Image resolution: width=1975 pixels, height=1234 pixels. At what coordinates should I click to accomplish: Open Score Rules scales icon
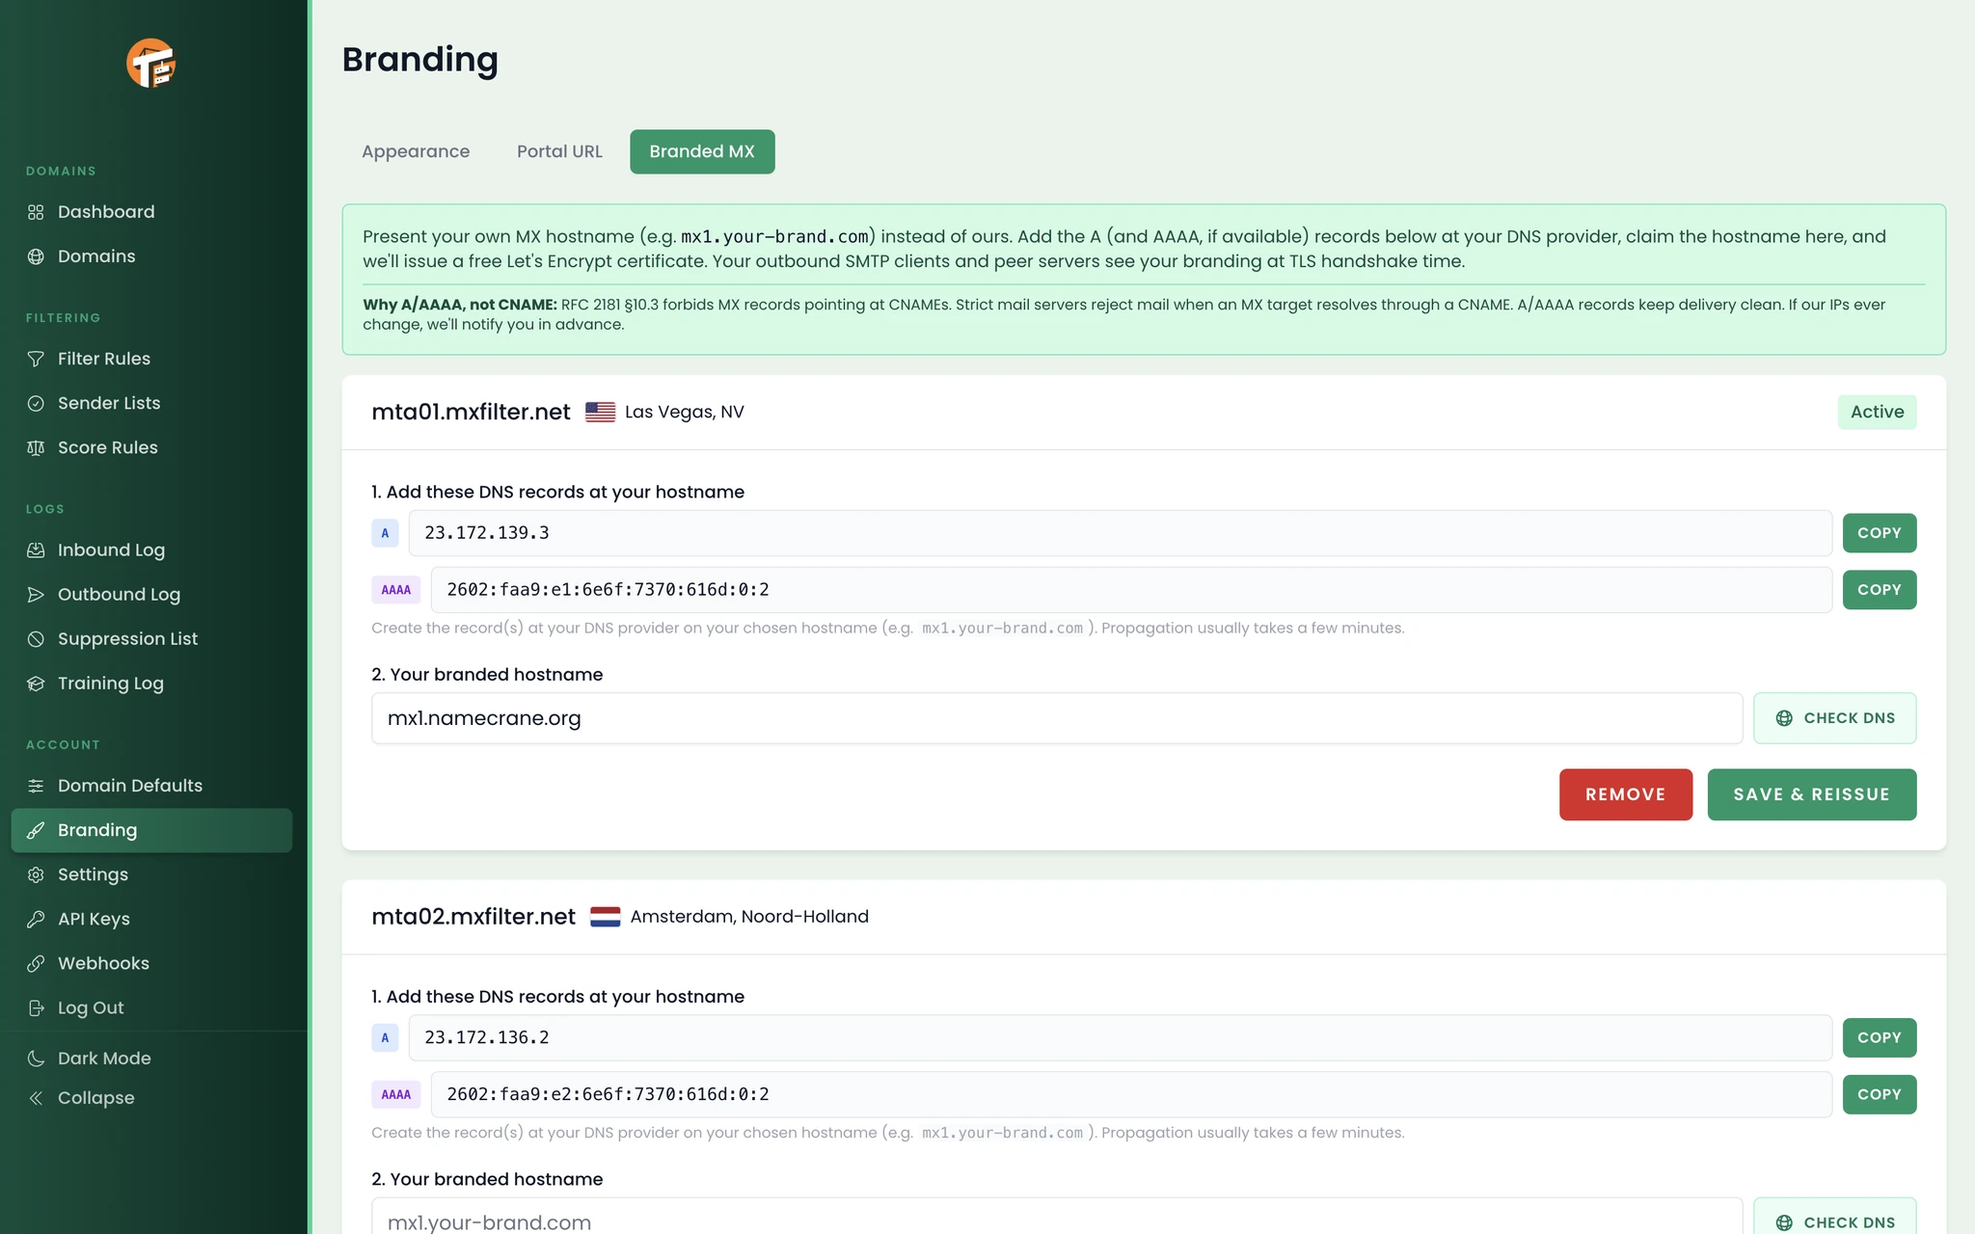[36, 447]
